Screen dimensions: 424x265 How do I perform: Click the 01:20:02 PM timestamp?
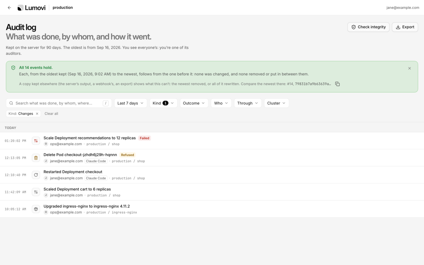15,141
